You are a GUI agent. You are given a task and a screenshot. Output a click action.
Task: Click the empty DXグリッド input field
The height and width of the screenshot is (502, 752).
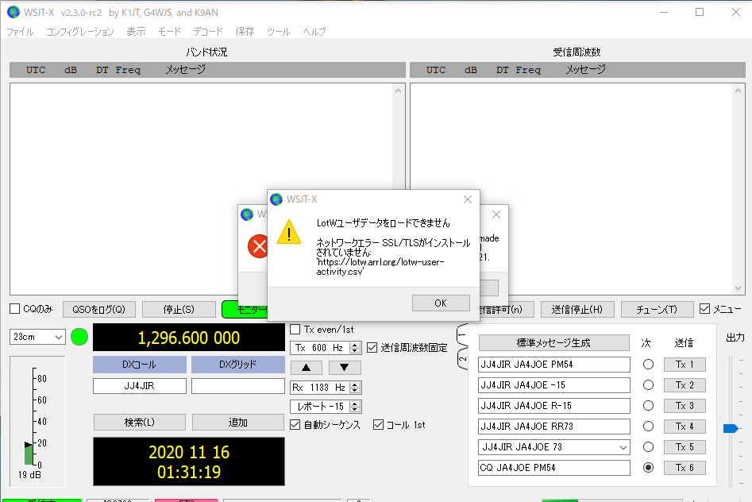238,386
